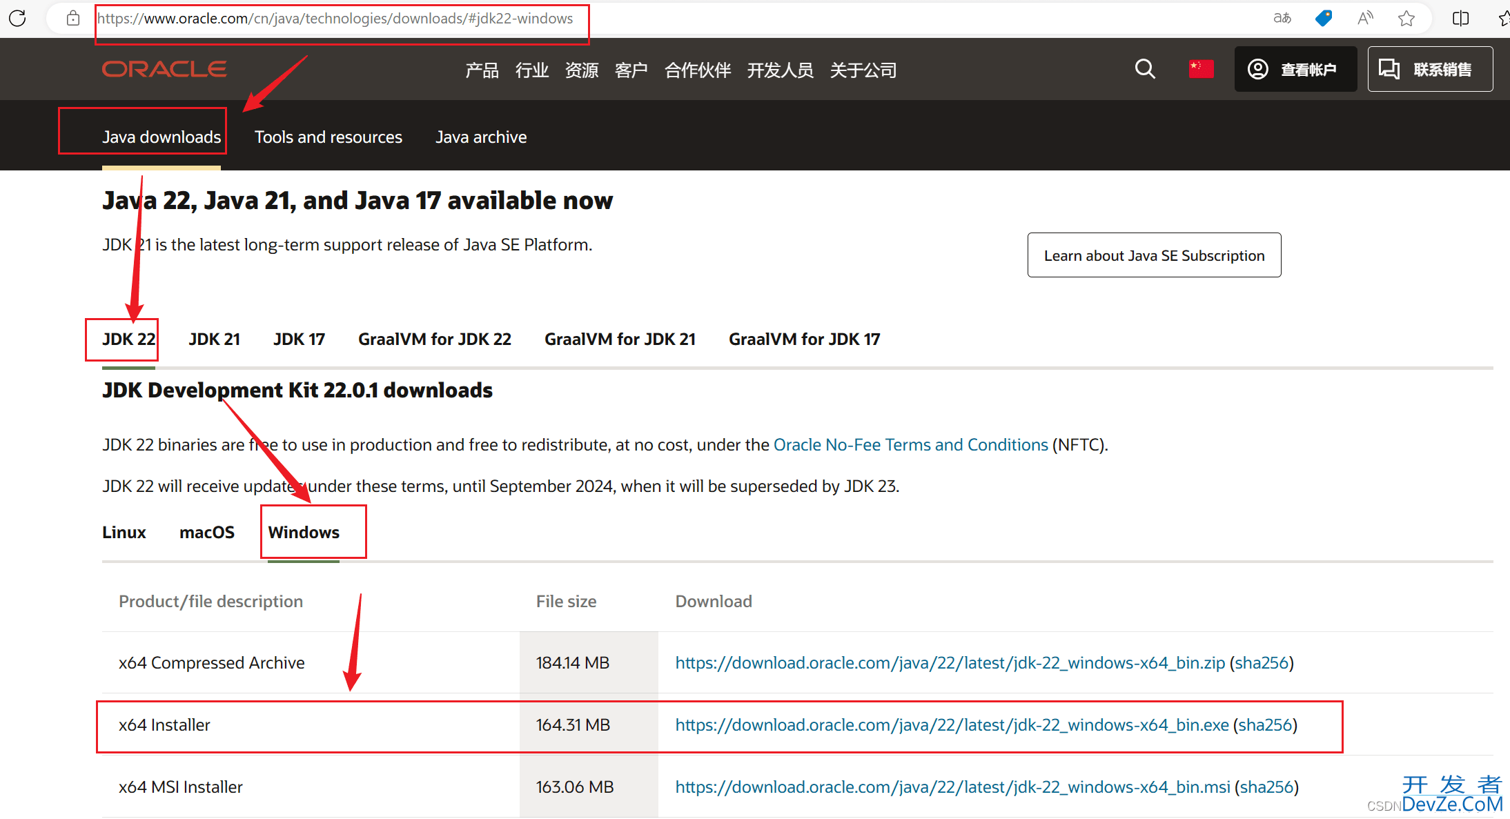Select the Windows platform tab
This screenshot has width=1510, height=819.
pyautogui.click(x=301, y=531)
